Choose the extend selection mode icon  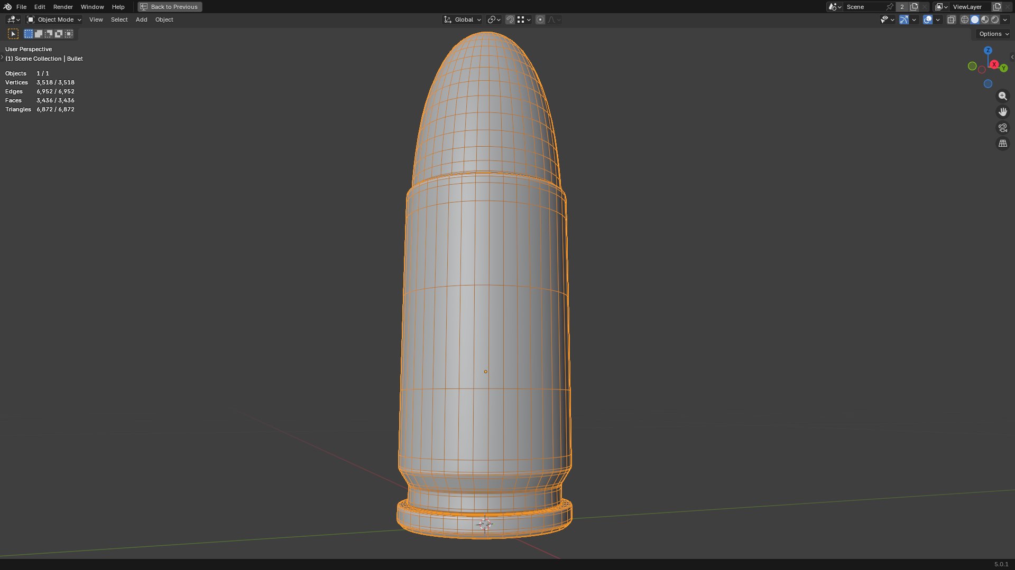point(39,34)
